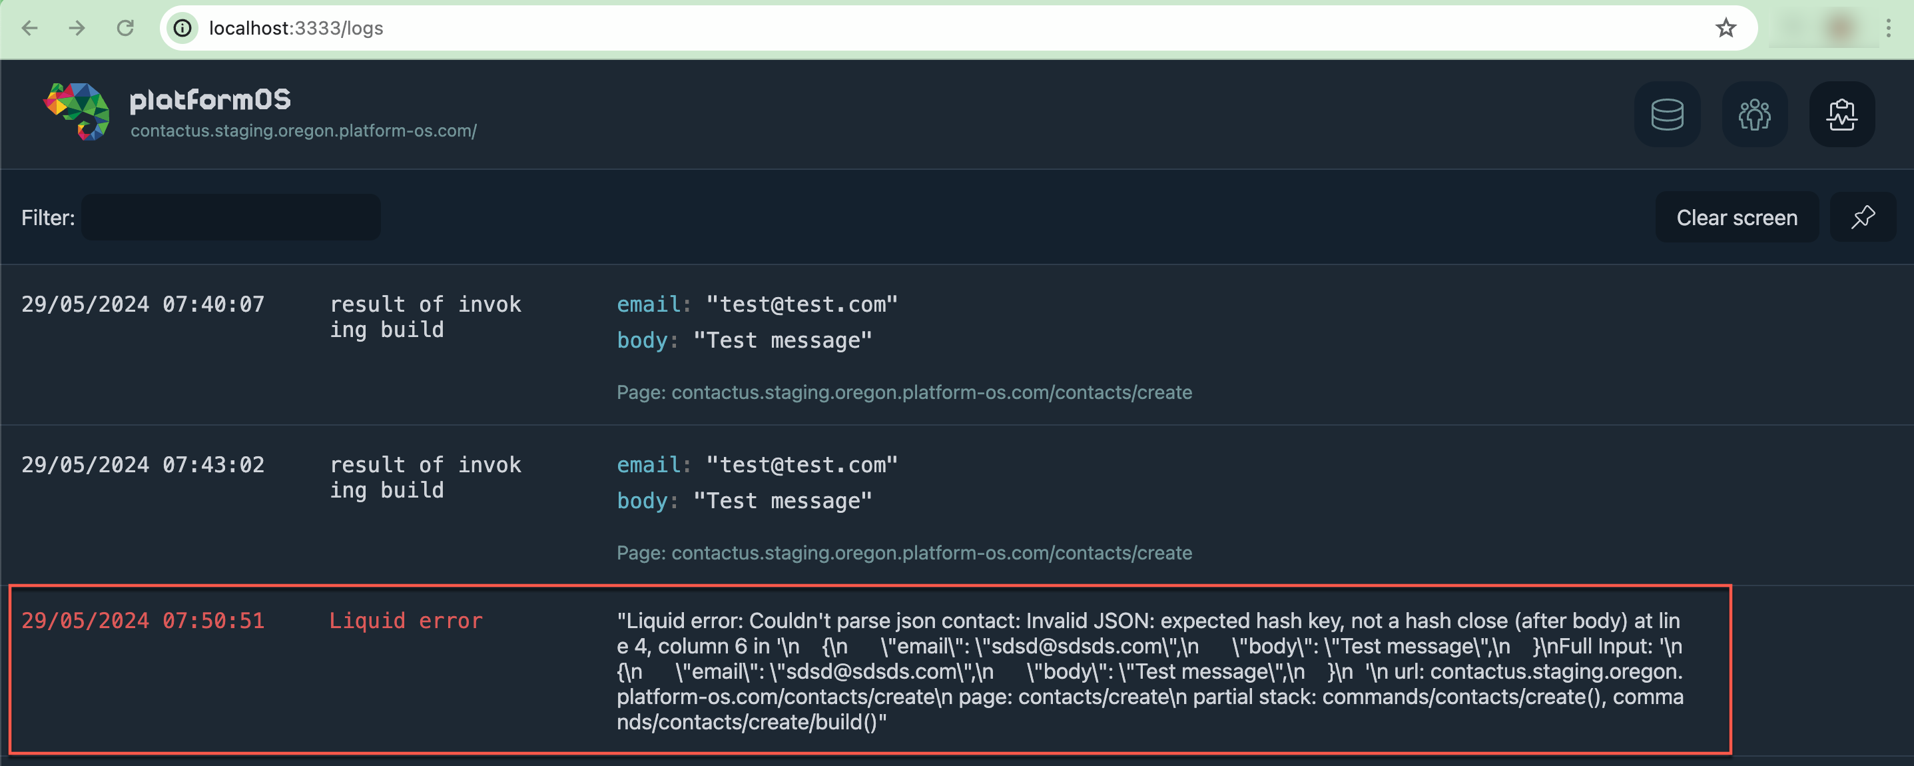Screen dimensions: 1914x766
Task: Click inside the Filter input field
Action: pyautogui.click(x=231, y=217)
